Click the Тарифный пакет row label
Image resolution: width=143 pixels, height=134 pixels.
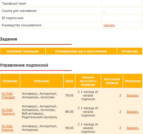(14, 4)
